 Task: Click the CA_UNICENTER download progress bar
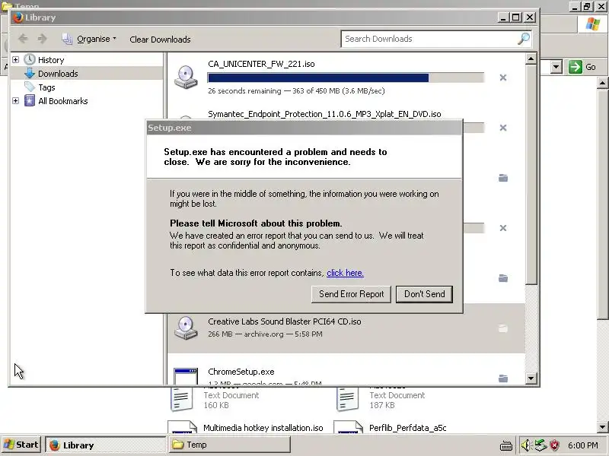pyautogui.click(x=346, y=78)
